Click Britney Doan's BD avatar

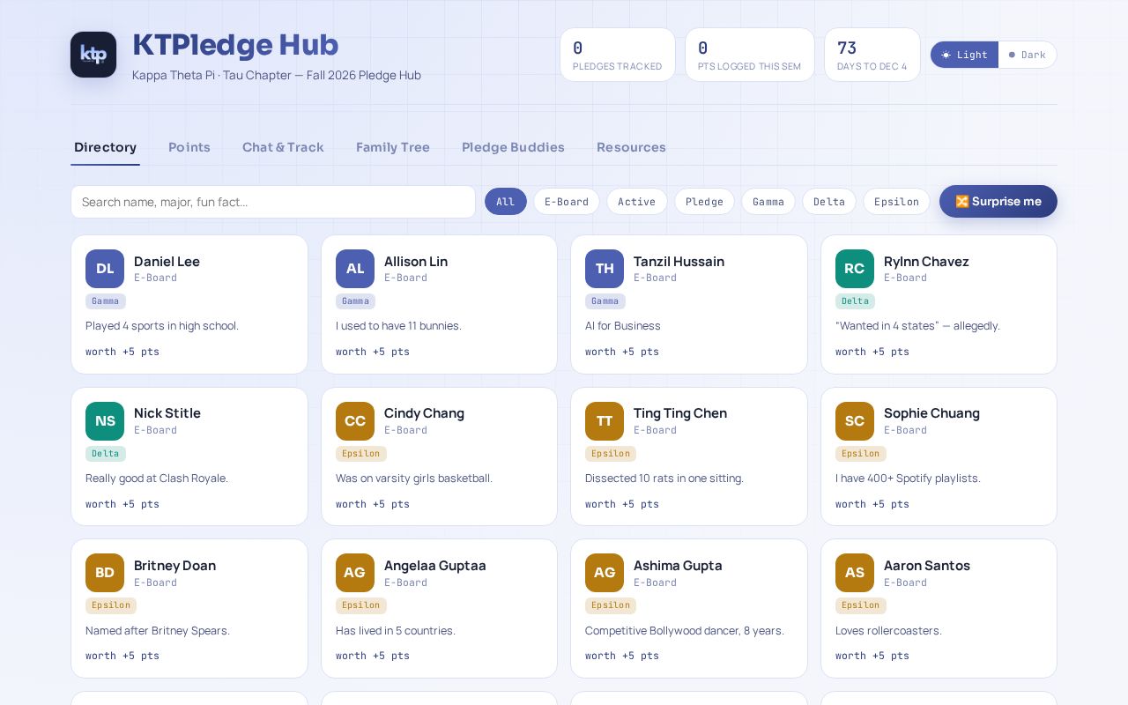(x=105, y=573)
